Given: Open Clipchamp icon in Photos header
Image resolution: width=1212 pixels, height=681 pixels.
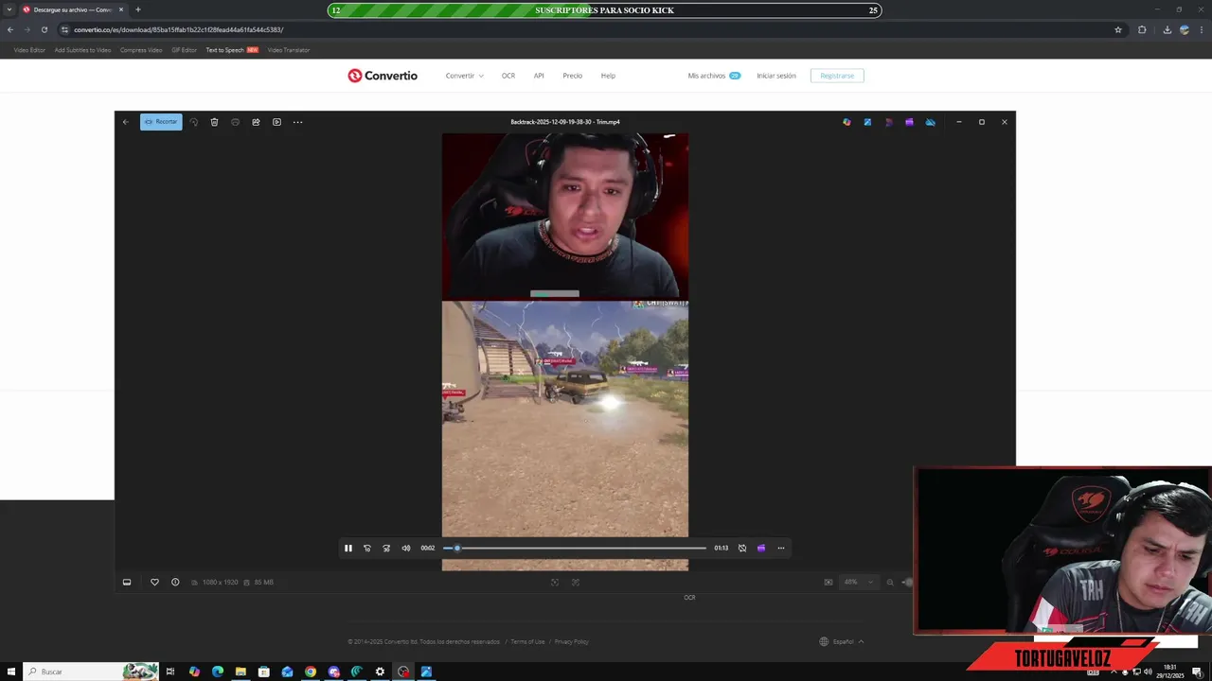Looking at the screenshot, I should pos(909,122).
